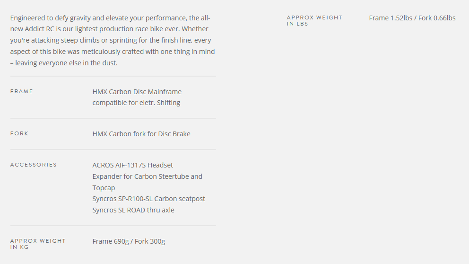Click the APPROX WEIGHT IN LBS label
469x264 pixels.
pyautogui.click(x=314, y=20)
